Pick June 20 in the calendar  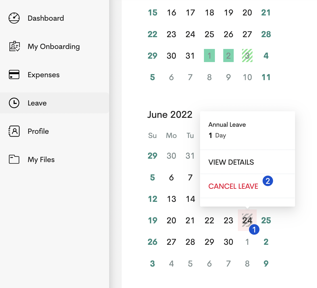point(171,220)
